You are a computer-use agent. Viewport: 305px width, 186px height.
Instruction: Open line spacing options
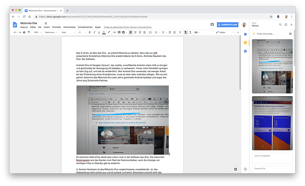pyautogui.click(x=150, y=32)
